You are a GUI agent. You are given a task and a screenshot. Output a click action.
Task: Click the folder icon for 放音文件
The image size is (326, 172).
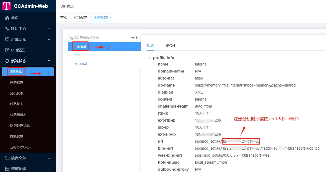(x=7, y=158)
